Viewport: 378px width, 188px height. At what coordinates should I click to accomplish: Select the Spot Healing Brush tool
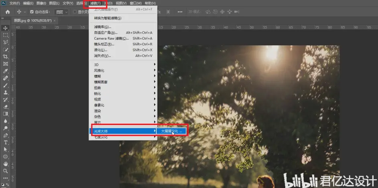coord(5,78)
